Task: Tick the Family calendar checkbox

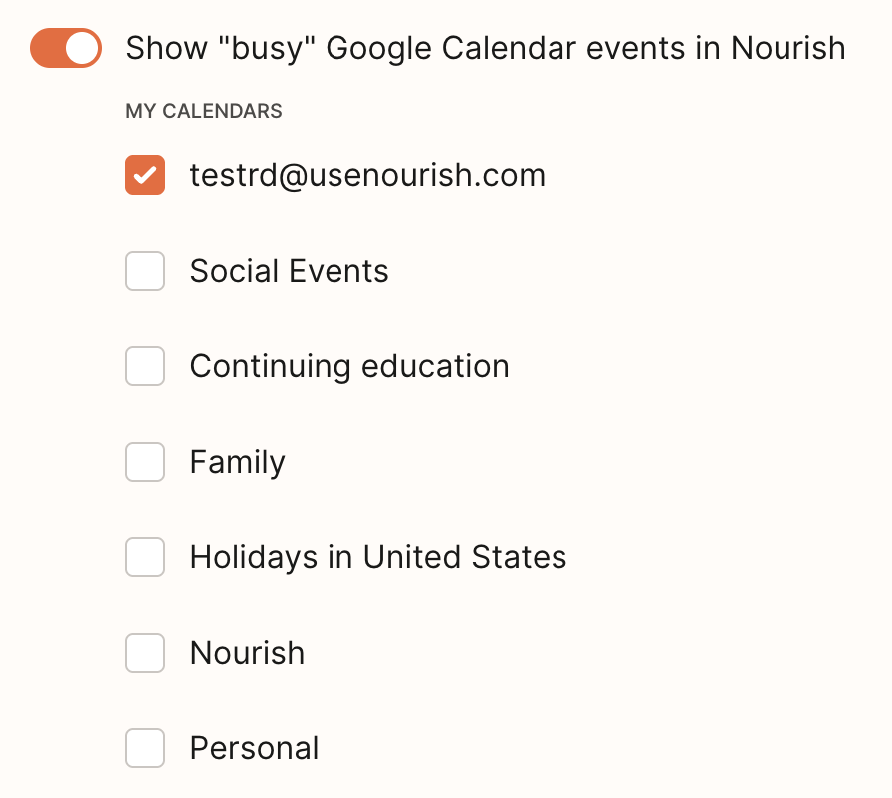Action: (145, 462)
